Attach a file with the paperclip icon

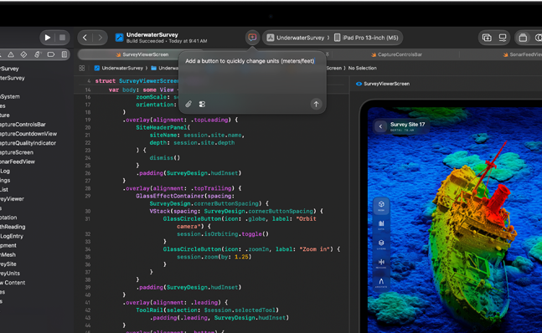188,104
